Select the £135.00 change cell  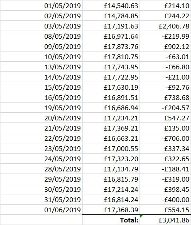click(165, 128)
